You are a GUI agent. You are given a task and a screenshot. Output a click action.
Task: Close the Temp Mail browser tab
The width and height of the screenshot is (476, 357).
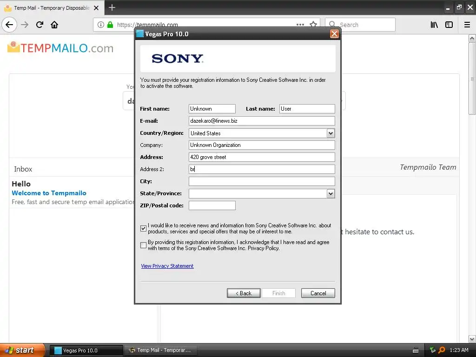click(96, 8)
